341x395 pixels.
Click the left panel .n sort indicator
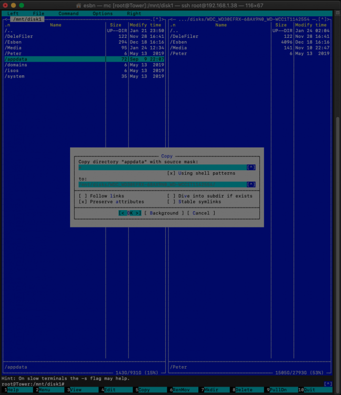(x=7, y=25)
